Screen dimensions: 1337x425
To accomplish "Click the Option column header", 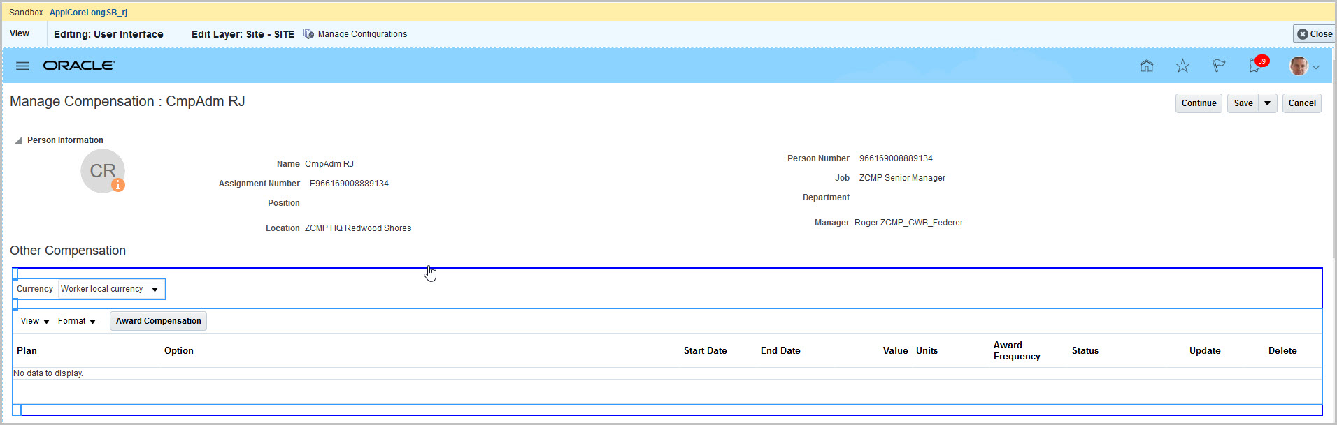I will (179, 351).
